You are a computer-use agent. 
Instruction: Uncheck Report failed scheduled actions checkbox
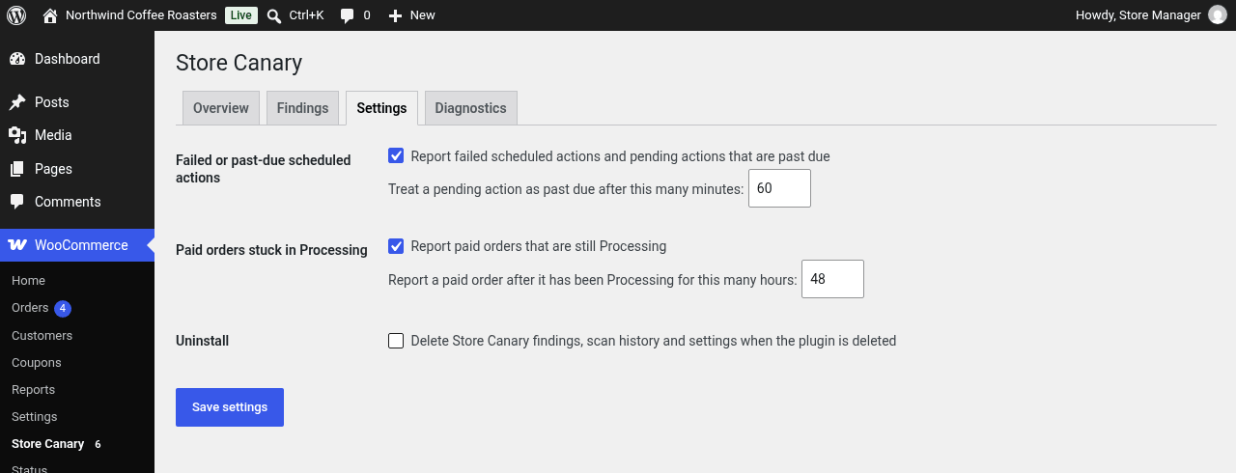point(396,155)
